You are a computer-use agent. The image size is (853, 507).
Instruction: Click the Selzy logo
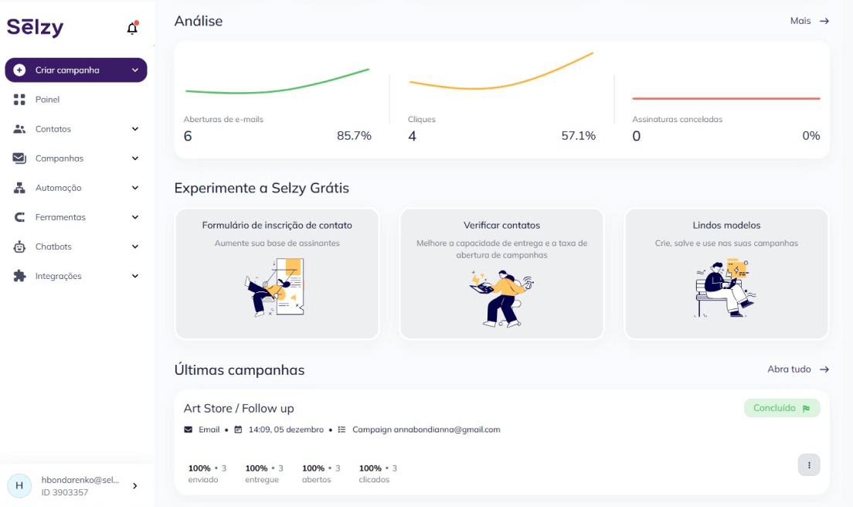36,27
